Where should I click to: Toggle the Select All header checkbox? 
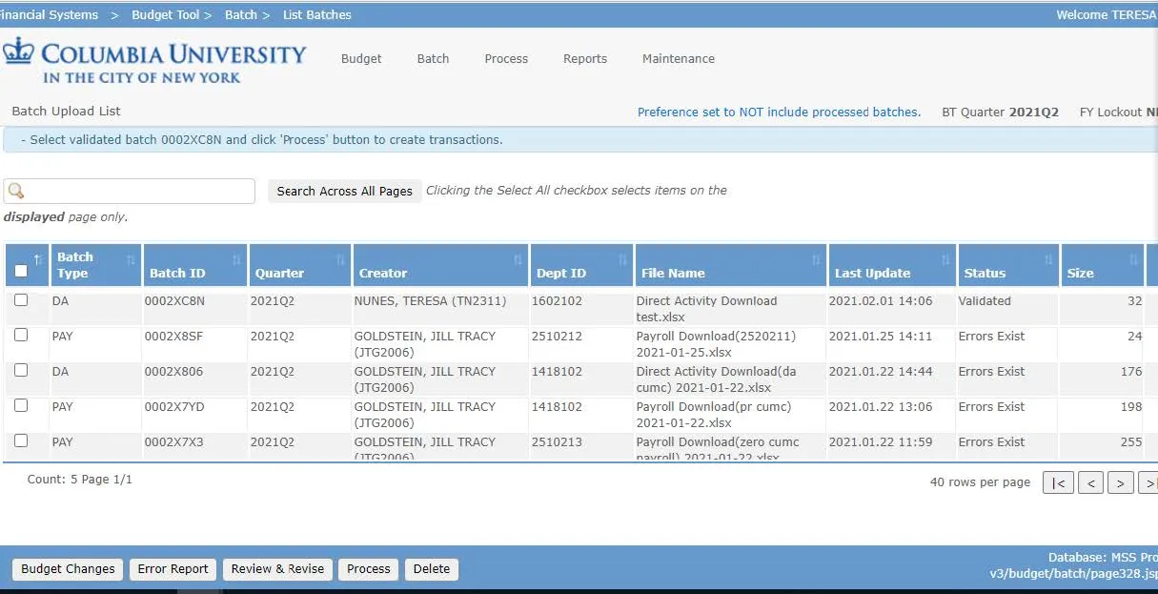click(21, 271)
